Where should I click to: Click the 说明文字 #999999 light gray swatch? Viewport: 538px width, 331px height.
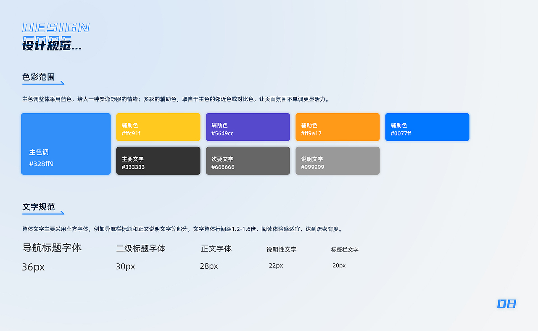(338, 160)
